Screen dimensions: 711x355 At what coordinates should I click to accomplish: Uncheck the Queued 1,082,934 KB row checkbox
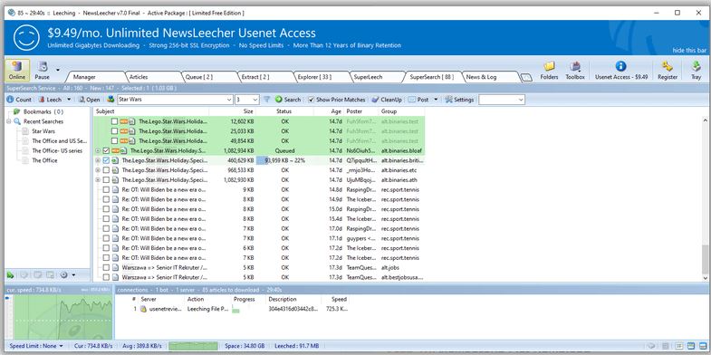106,150
